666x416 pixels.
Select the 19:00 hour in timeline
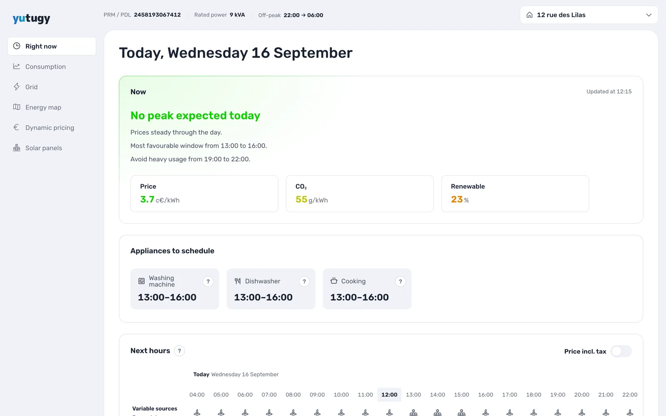(558, 395)
